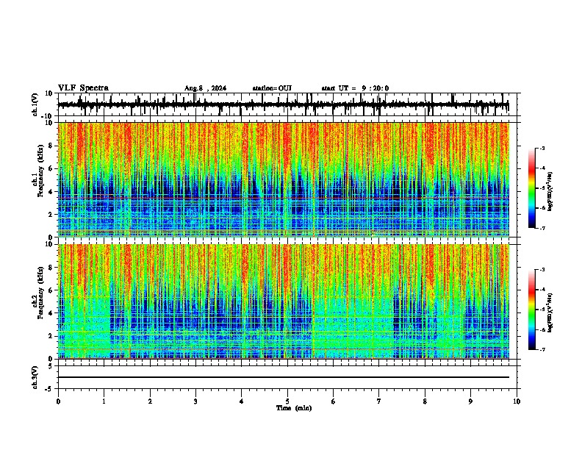Click time axis tick label "10" at bottom right
Viewport: 582px width, 450px height.
(517, 401)
